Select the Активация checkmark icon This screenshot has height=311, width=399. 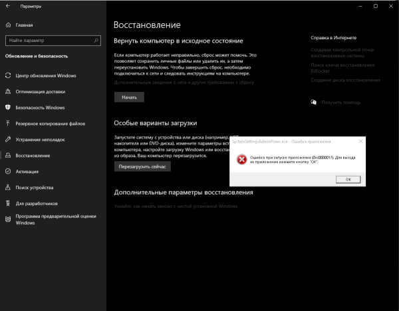click(x=8, y=171)
